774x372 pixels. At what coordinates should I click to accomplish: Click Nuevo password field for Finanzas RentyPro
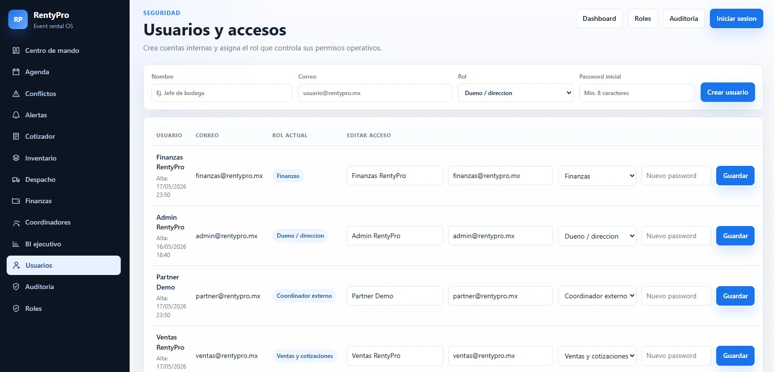(x=676, y=176)
